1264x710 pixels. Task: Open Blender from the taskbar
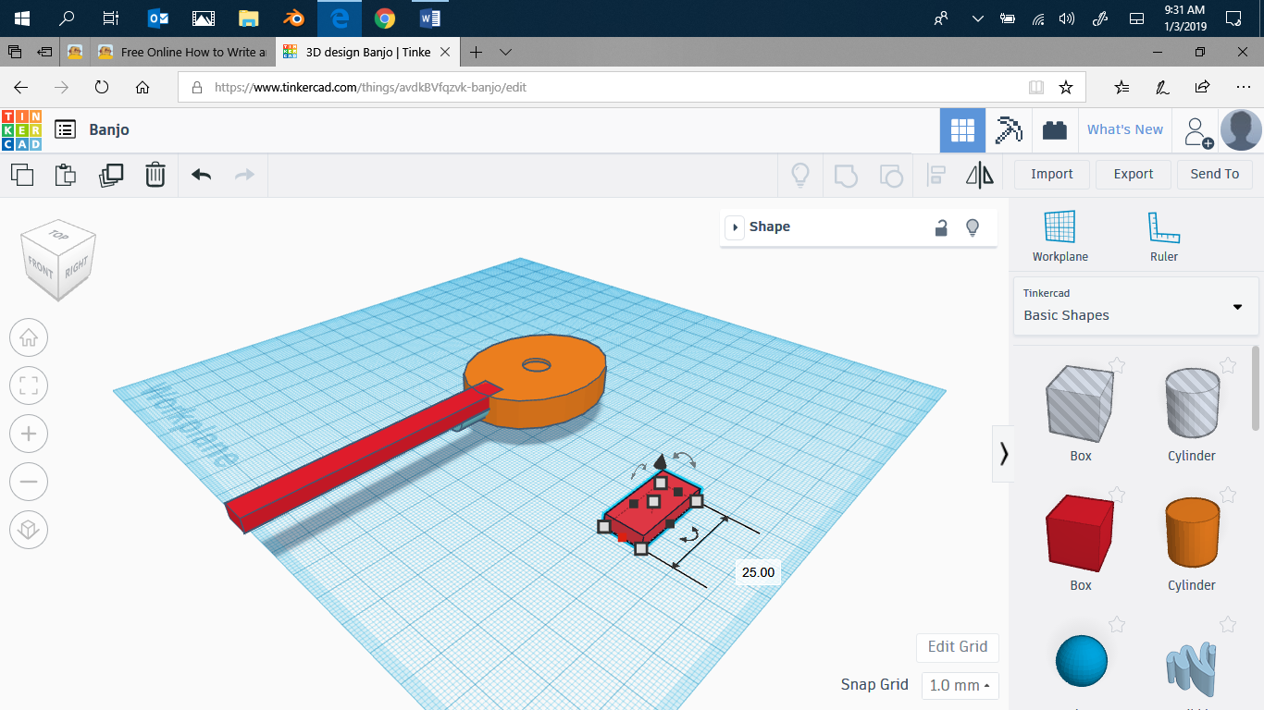pyautogui.click(x=294, y=18)
